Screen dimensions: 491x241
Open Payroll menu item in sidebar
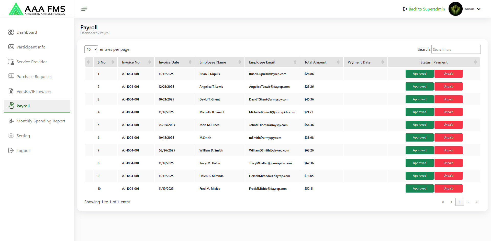tap(23, 106)
